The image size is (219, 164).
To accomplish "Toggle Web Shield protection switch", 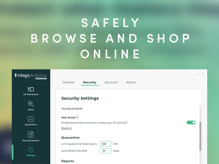I will 191,122.
